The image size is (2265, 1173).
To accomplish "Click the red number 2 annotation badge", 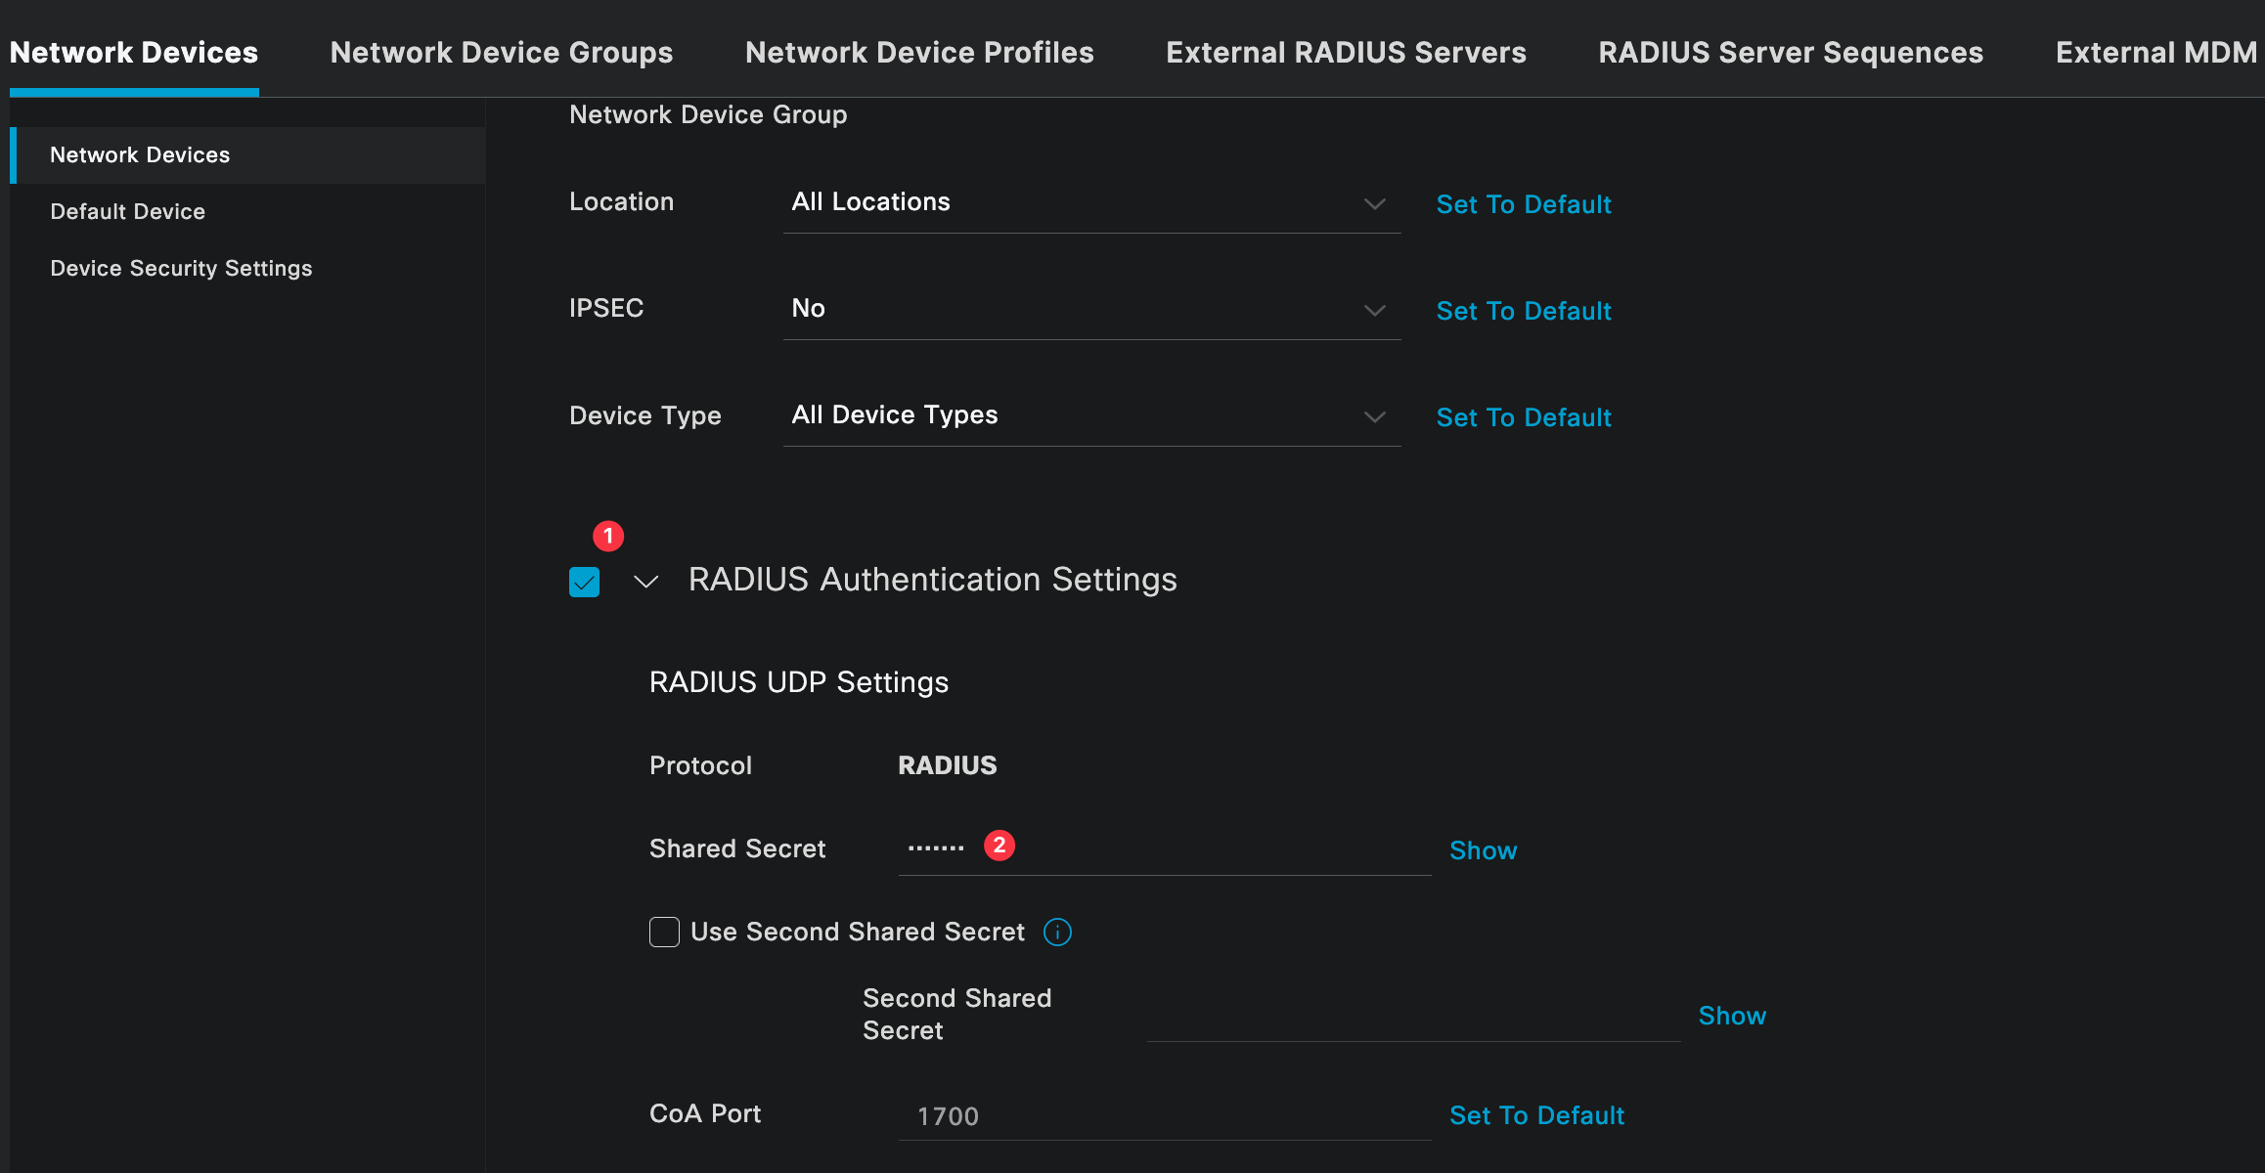I will tap(999, 846).
